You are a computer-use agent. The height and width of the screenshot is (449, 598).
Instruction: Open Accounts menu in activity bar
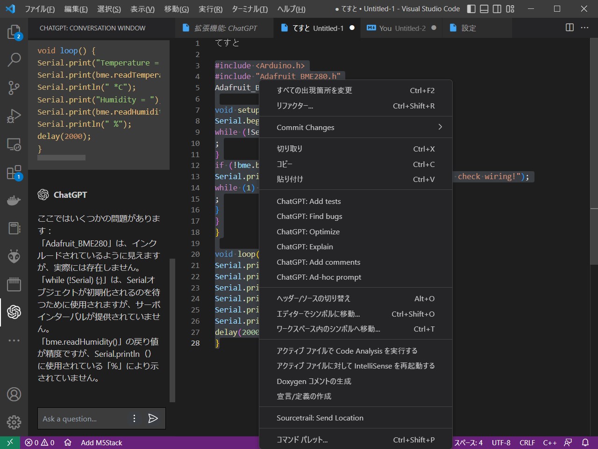point(14,394)
